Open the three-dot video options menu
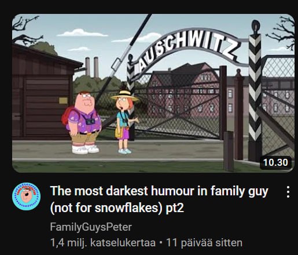 (x=288, y=192)
